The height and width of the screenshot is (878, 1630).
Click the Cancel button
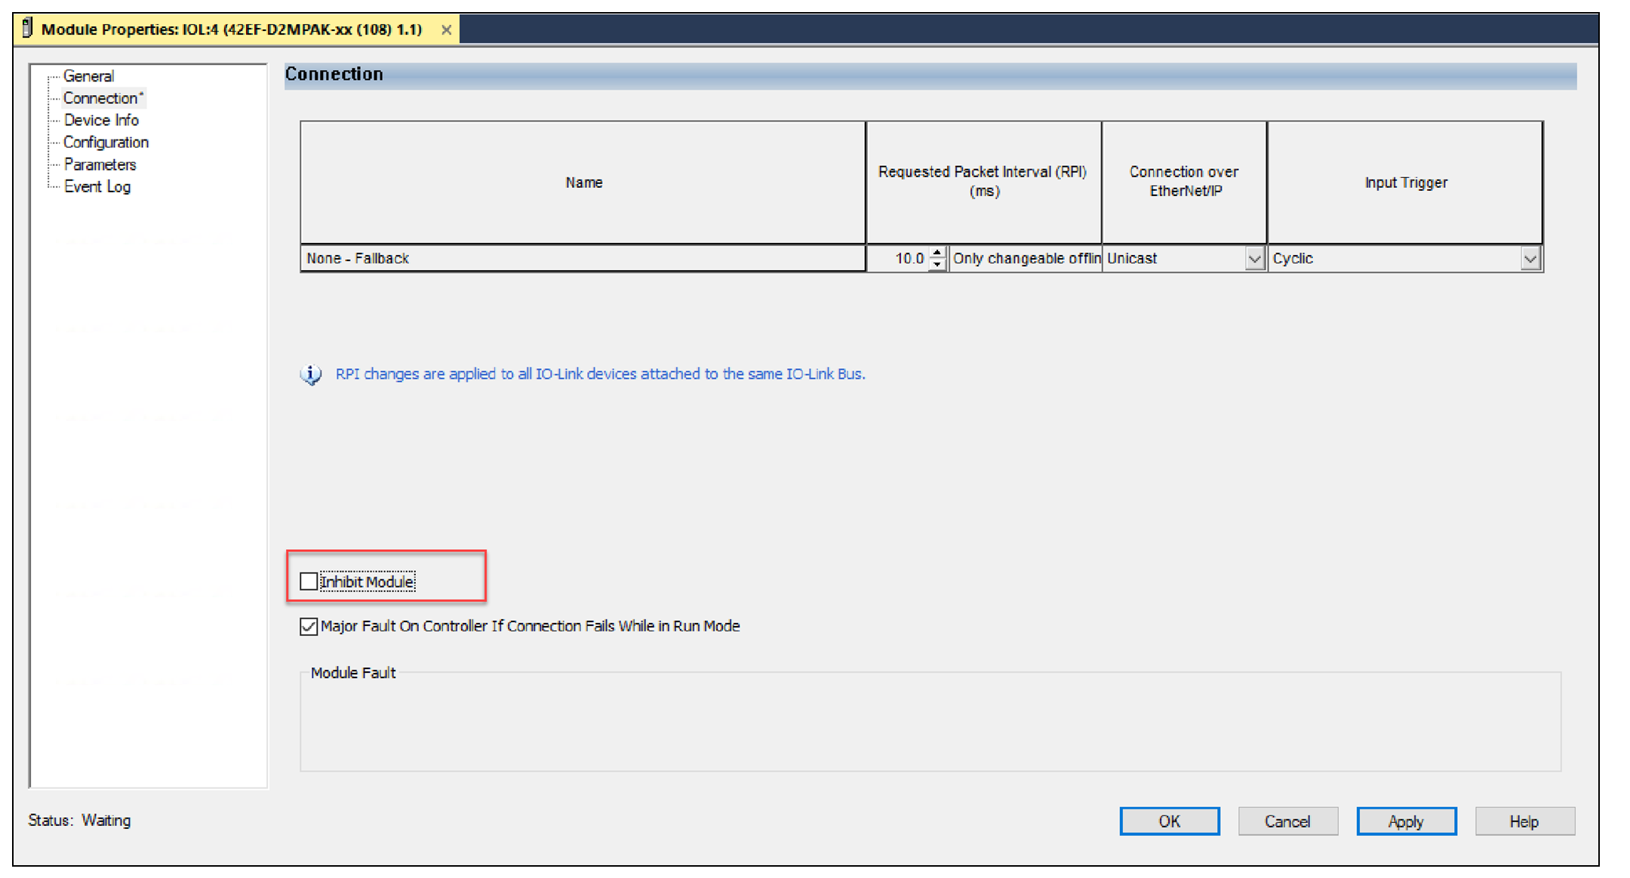click(1287, 821)
